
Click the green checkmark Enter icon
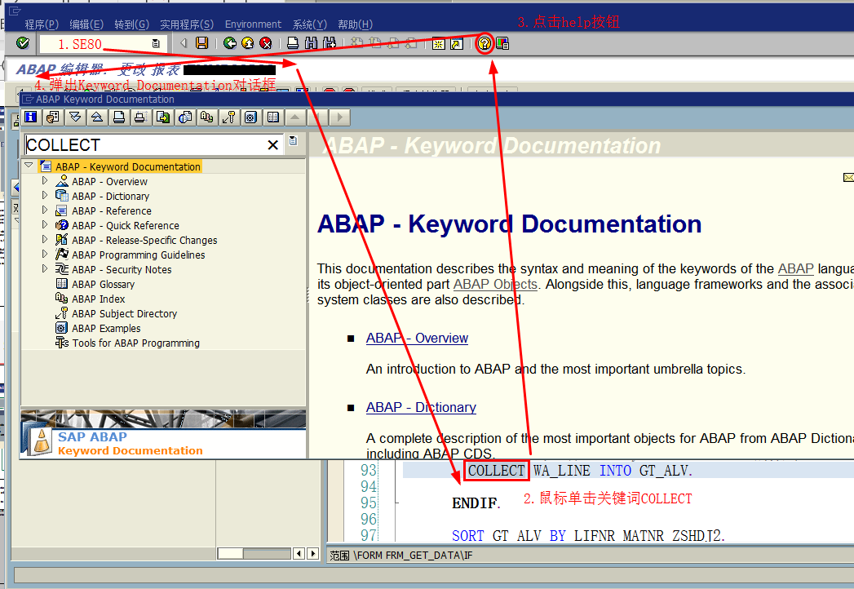[x=22, y=43]
